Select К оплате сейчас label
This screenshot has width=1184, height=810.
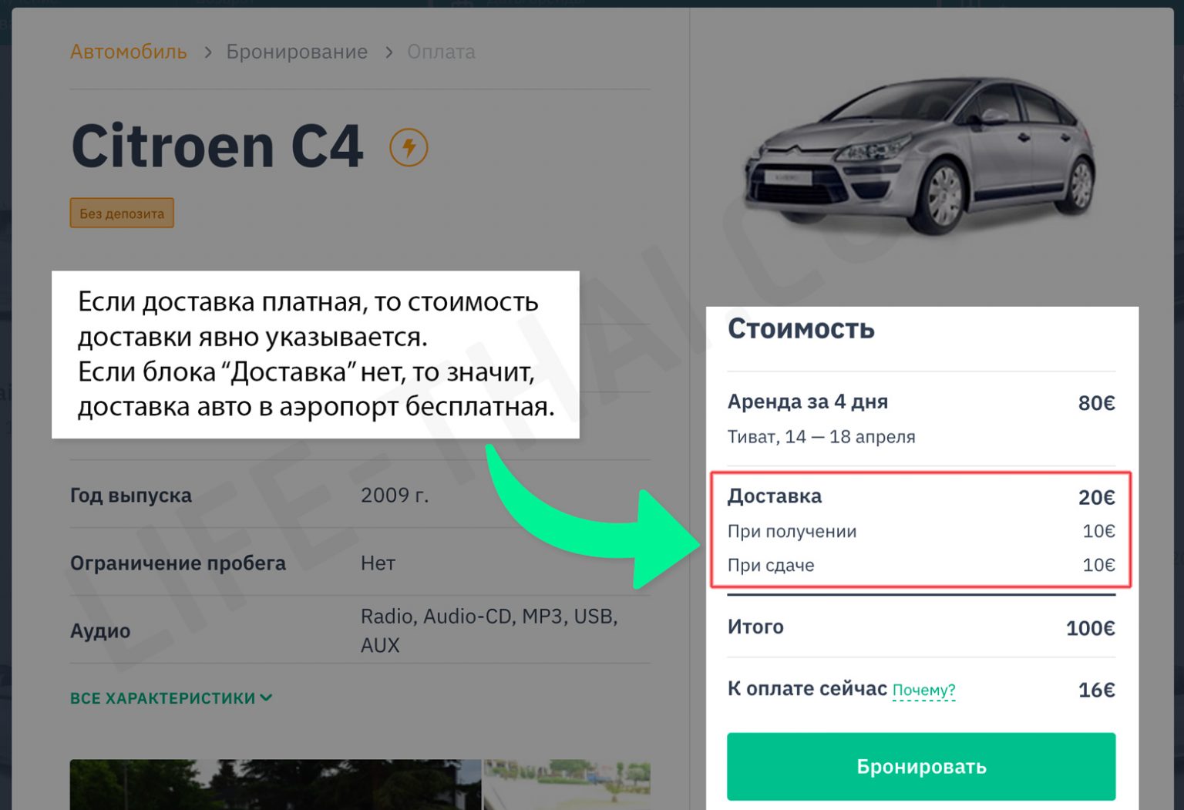click(807, 688)
